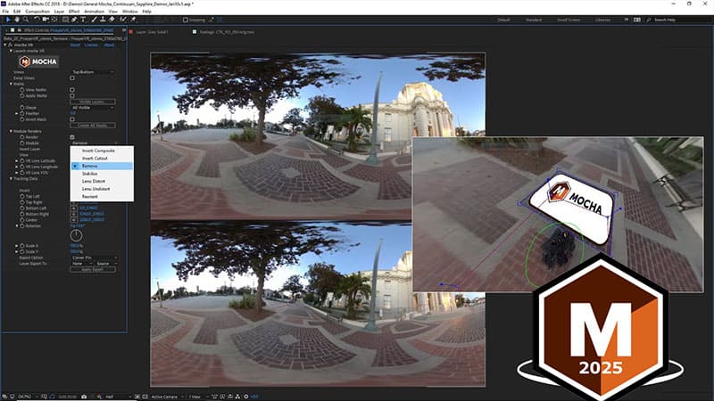Open the Half resolution dropdown
Image resolution: width=714 pixels, height=401 pixels.
coord(118,397)
